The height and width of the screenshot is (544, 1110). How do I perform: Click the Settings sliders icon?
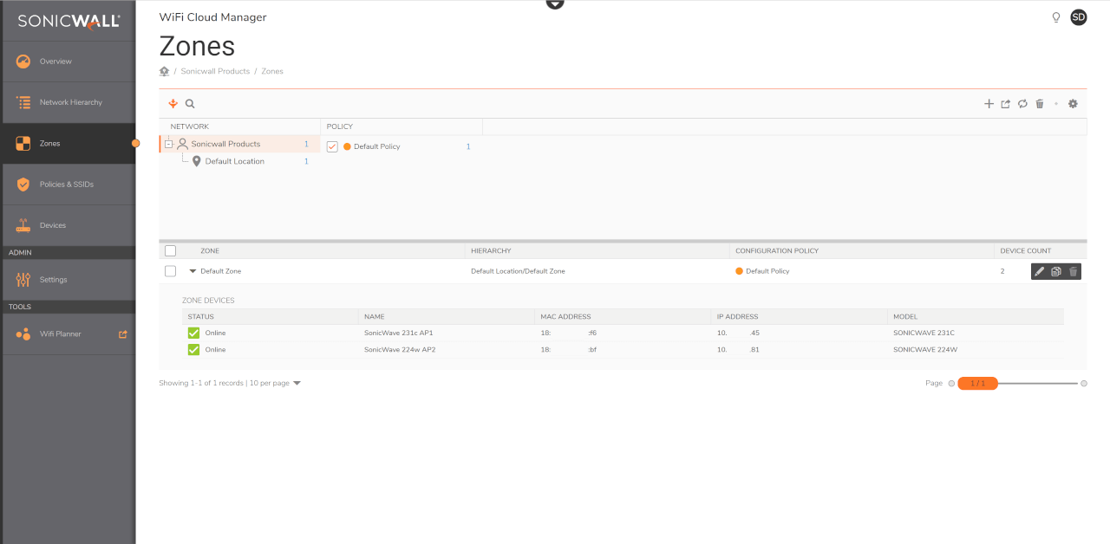(x=23, y=280)
